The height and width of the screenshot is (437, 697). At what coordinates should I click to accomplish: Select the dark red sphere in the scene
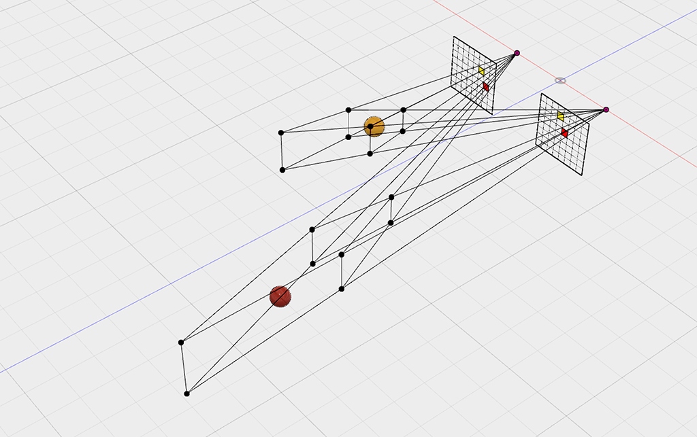point(280,296)
